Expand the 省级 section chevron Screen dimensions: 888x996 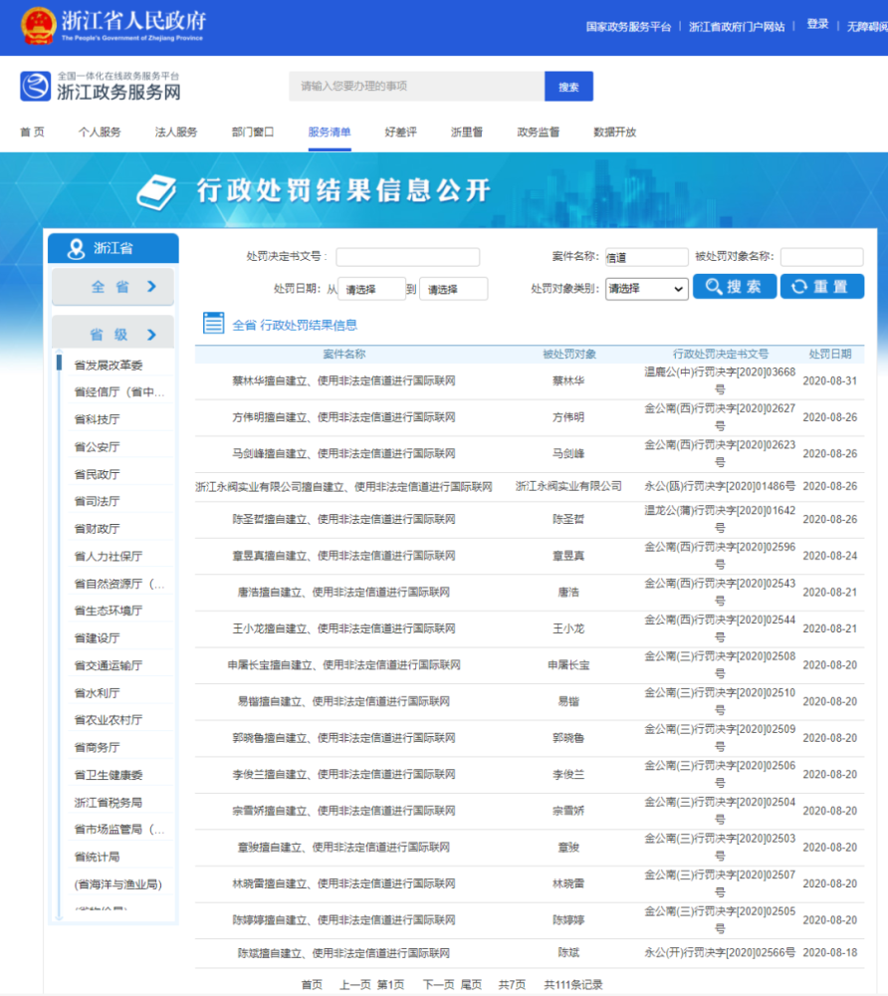coord(151,335)
